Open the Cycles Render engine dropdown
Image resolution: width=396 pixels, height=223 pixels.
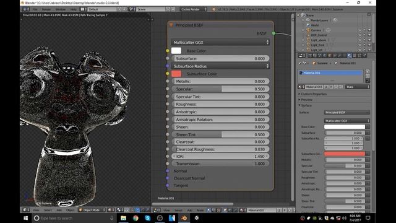coord(194,9)
